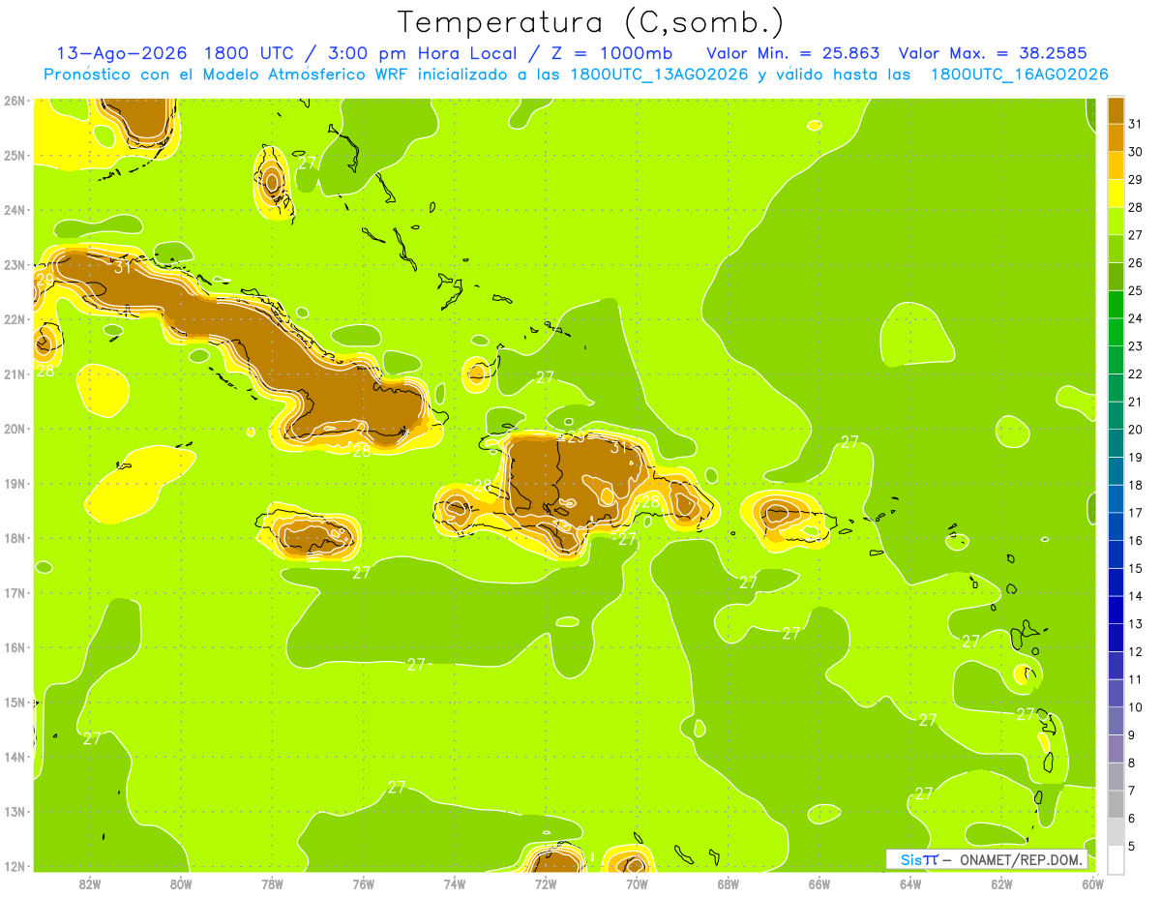Click the colorbar value 5
This screenshot has height=897, width=1161.
1133,846
